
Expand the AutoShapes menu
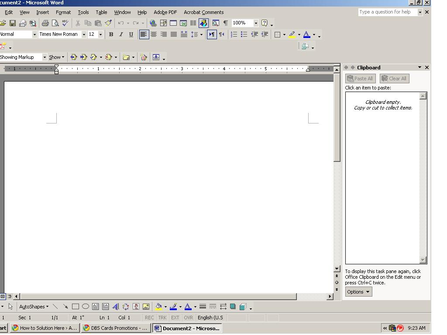click(34, 307)
